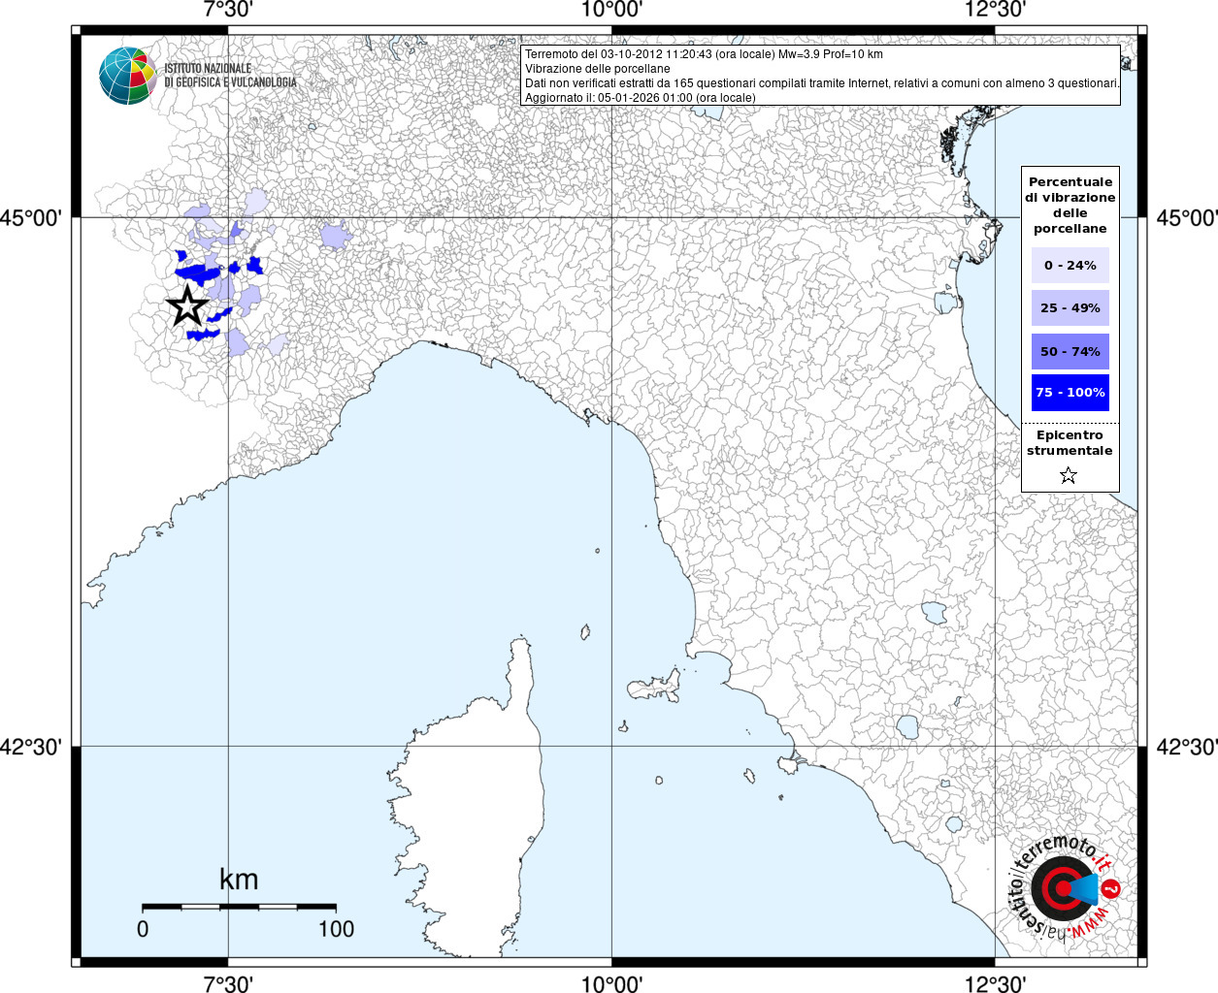This screenshot has width=1218, height=993.
Task: Click the epicenter star symbol in legend
Action: 1069,475
